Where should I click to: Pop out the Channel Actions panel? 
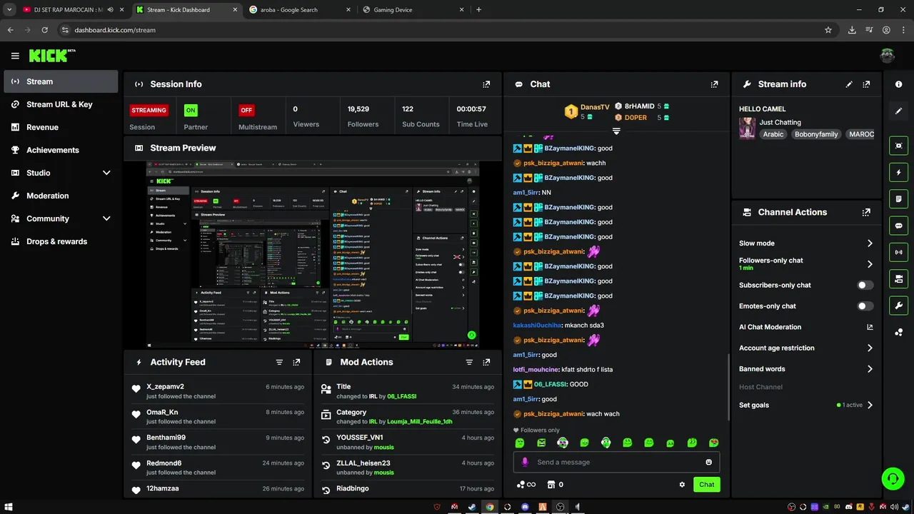click(x=866, y=212)
